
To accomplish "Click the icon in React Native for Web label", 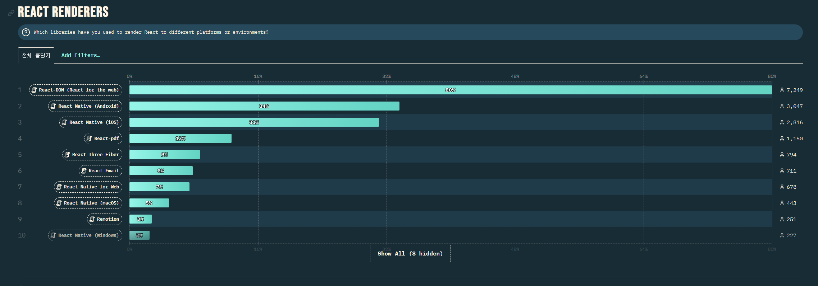I will (59, 187).
